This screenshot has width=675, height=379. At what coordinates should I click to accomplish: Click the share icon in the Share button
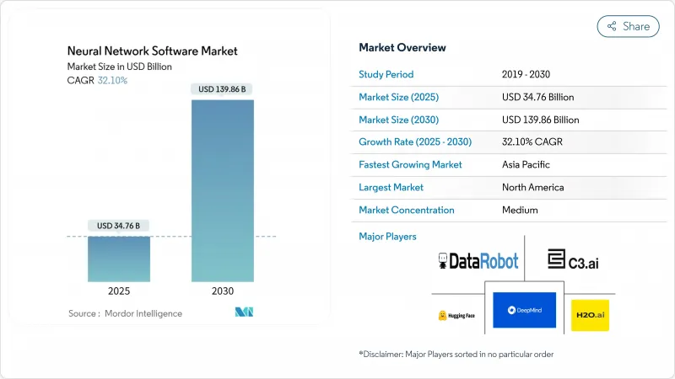(x=612, y=26)
